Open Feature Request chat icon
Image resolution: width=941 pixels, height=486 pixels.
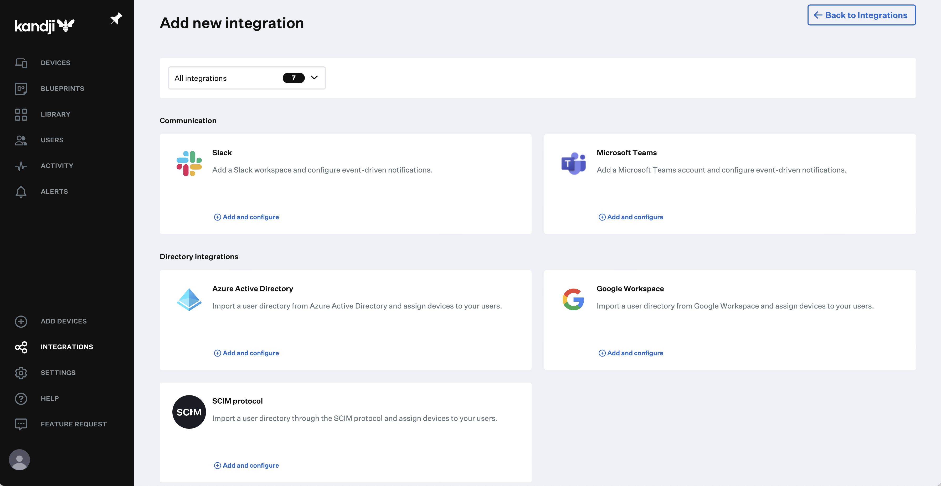coord(21,424)
